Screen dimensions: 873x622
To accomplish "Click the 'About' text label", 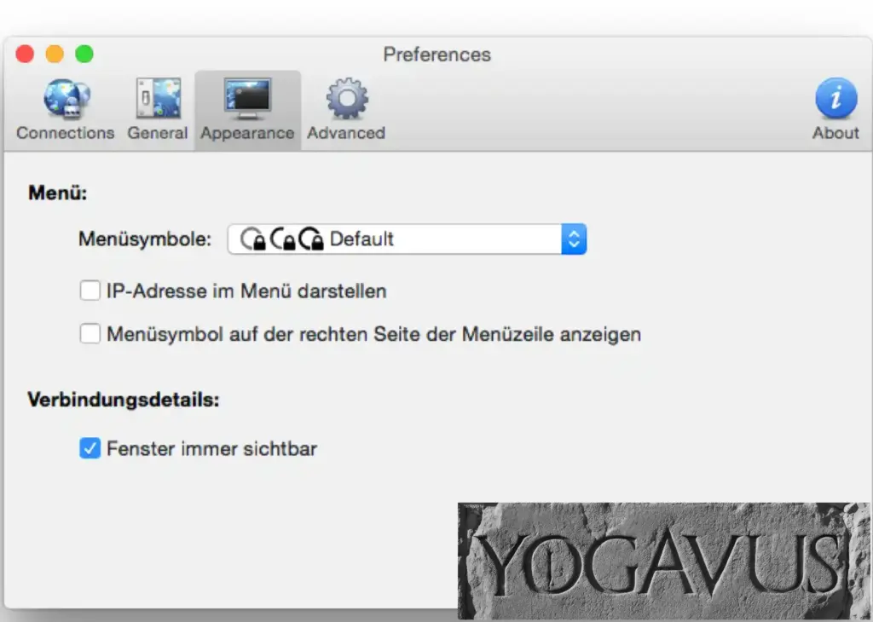I will coord(835,133).
